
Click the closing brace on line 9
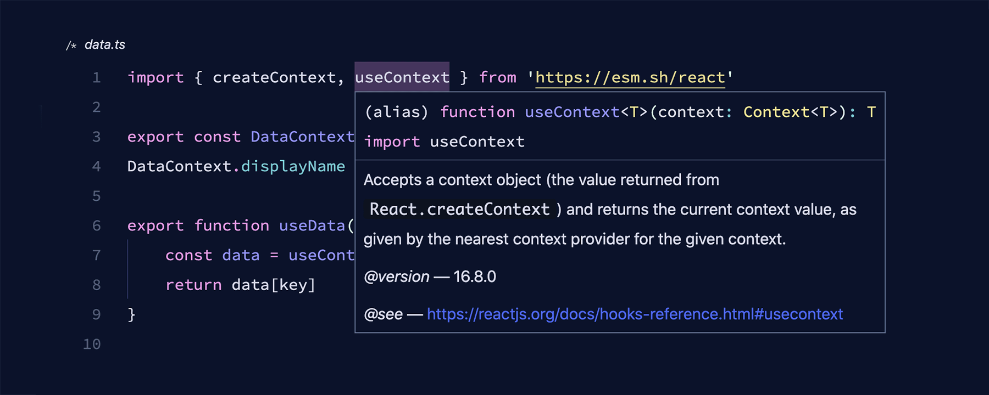(131, 314)
